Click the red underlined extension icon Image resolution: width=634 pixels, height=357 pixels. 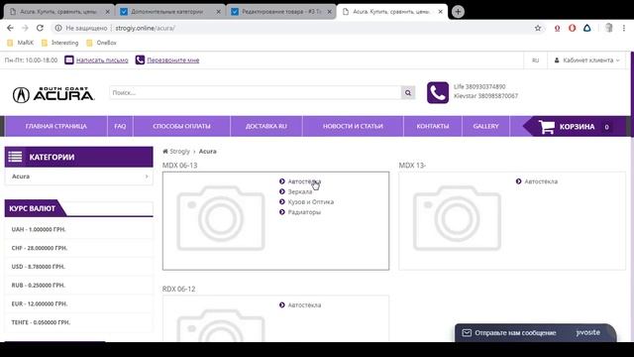(557, 28)
